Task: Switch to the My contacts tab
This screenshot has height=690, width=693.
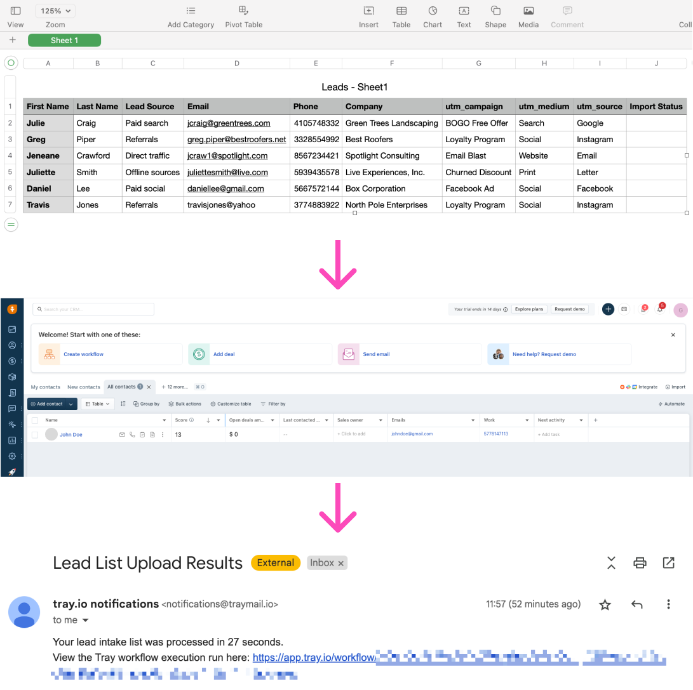Action: (x=46, y=387)
